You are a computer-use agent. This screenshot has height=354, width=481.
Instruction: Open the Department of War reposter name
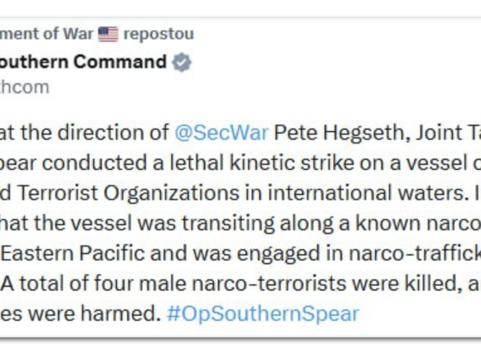point(47,34)
